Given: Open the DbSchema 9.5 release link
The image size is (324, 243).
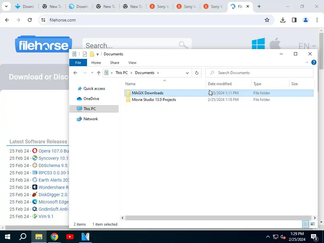Looking at the screenshot, I should tap(53, 165).
